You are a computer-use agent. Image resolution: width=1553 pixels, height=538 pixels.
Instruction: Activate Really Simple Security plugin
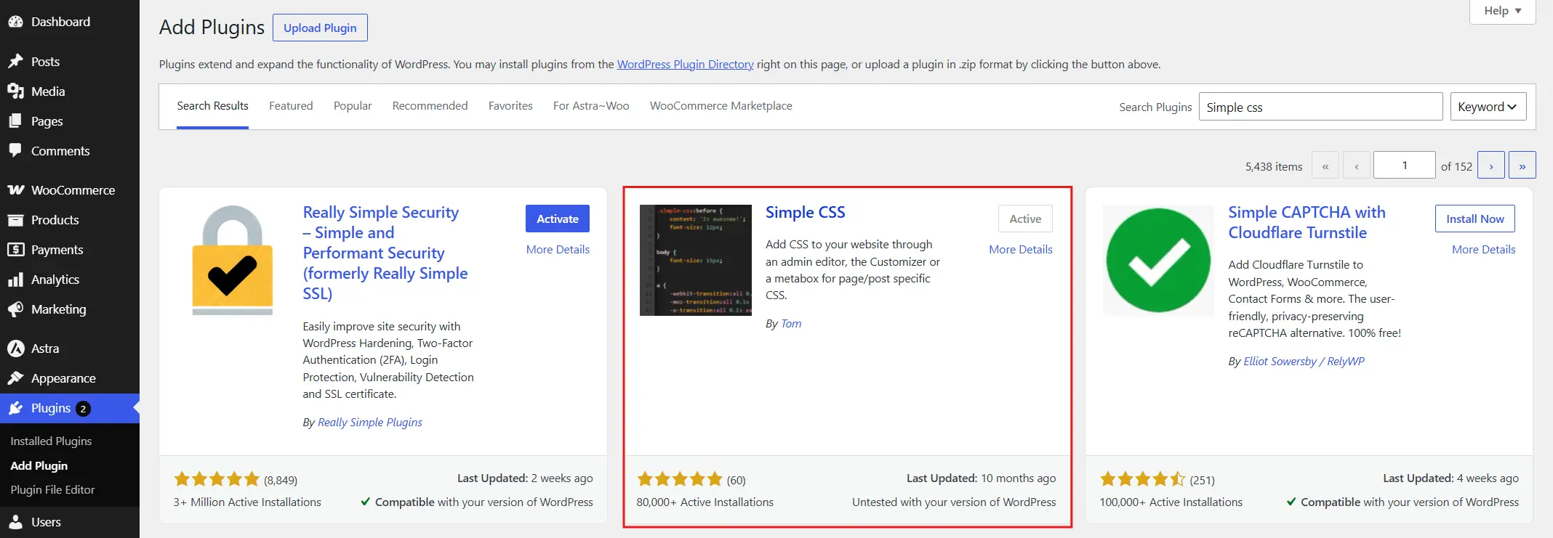click(558, 219)
